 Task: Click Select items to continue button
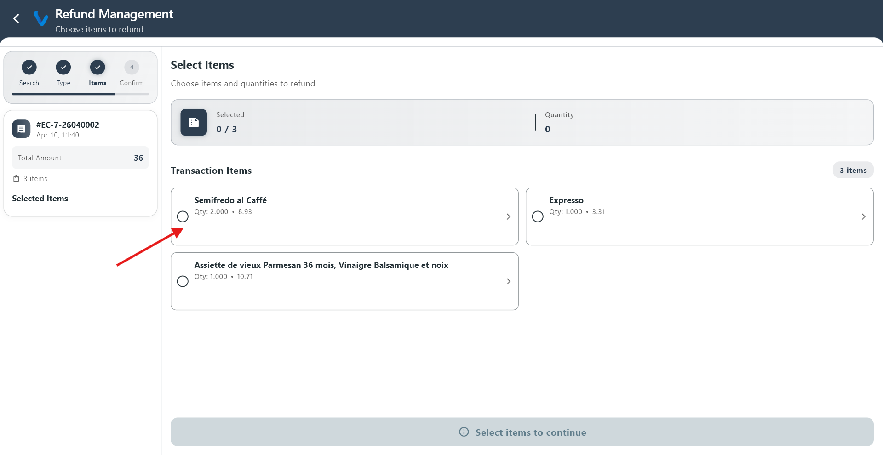coord(522,432)
